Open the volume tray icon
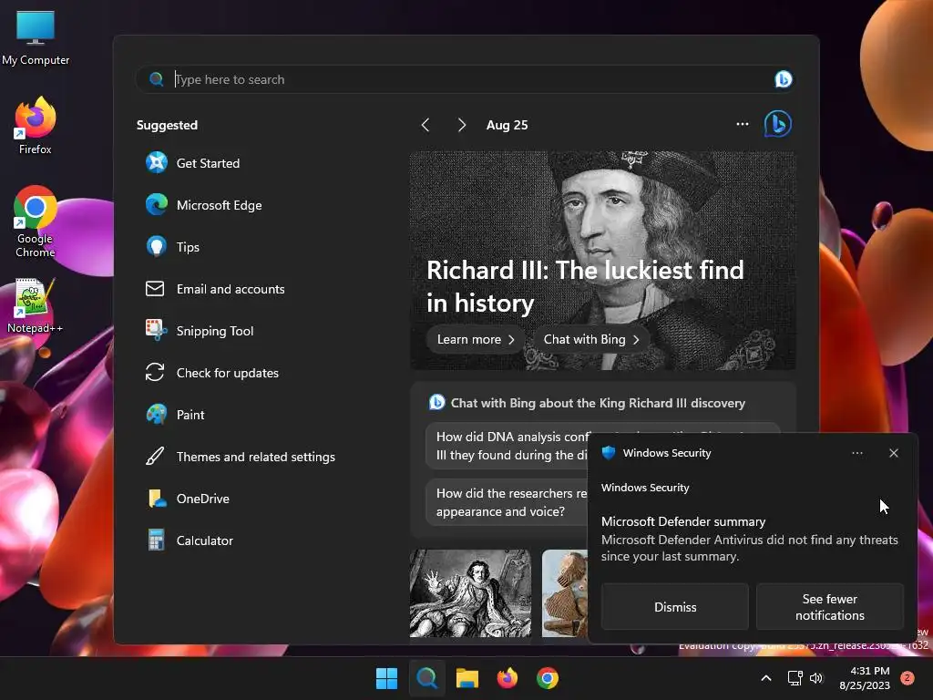Image resolution: width=933 pixels, height=700 pixels. coord(816,678)
